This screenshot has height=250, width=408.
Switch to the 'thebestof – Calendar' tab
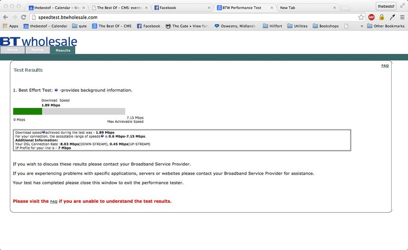tap(56, 8)
